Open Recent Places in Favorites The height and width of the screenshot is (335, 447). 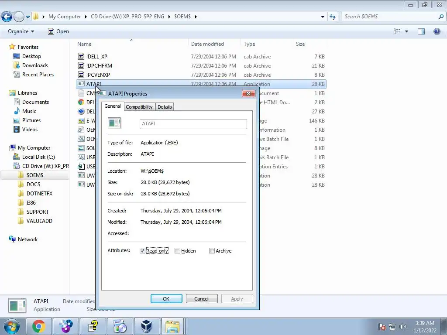tap(38, 74)
